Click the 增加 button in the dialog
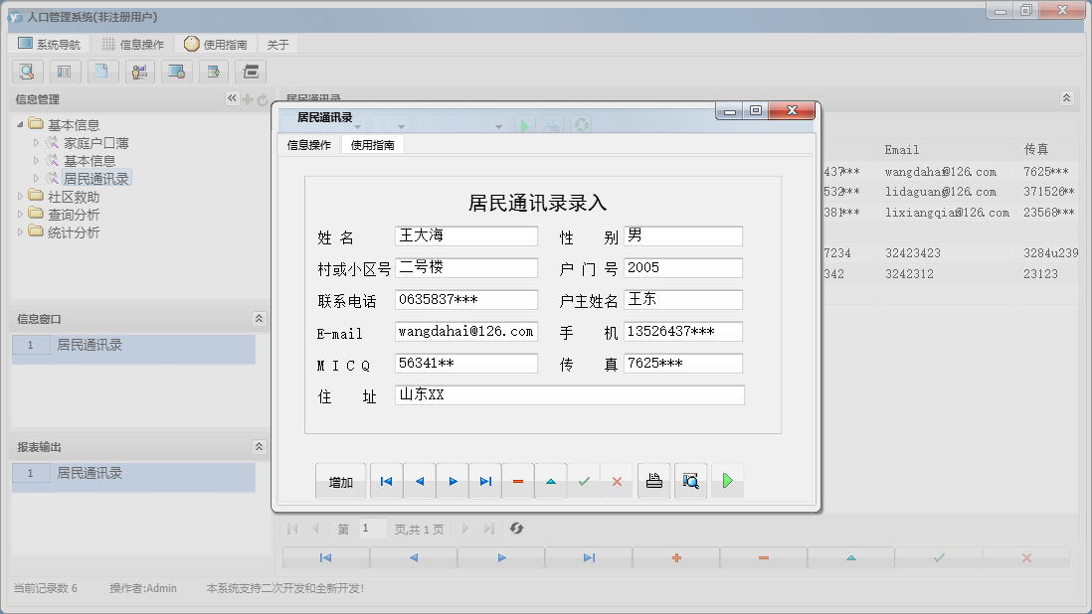Image resolution: width=1092 pixels, height=614 pixels. tap(341, 482)
